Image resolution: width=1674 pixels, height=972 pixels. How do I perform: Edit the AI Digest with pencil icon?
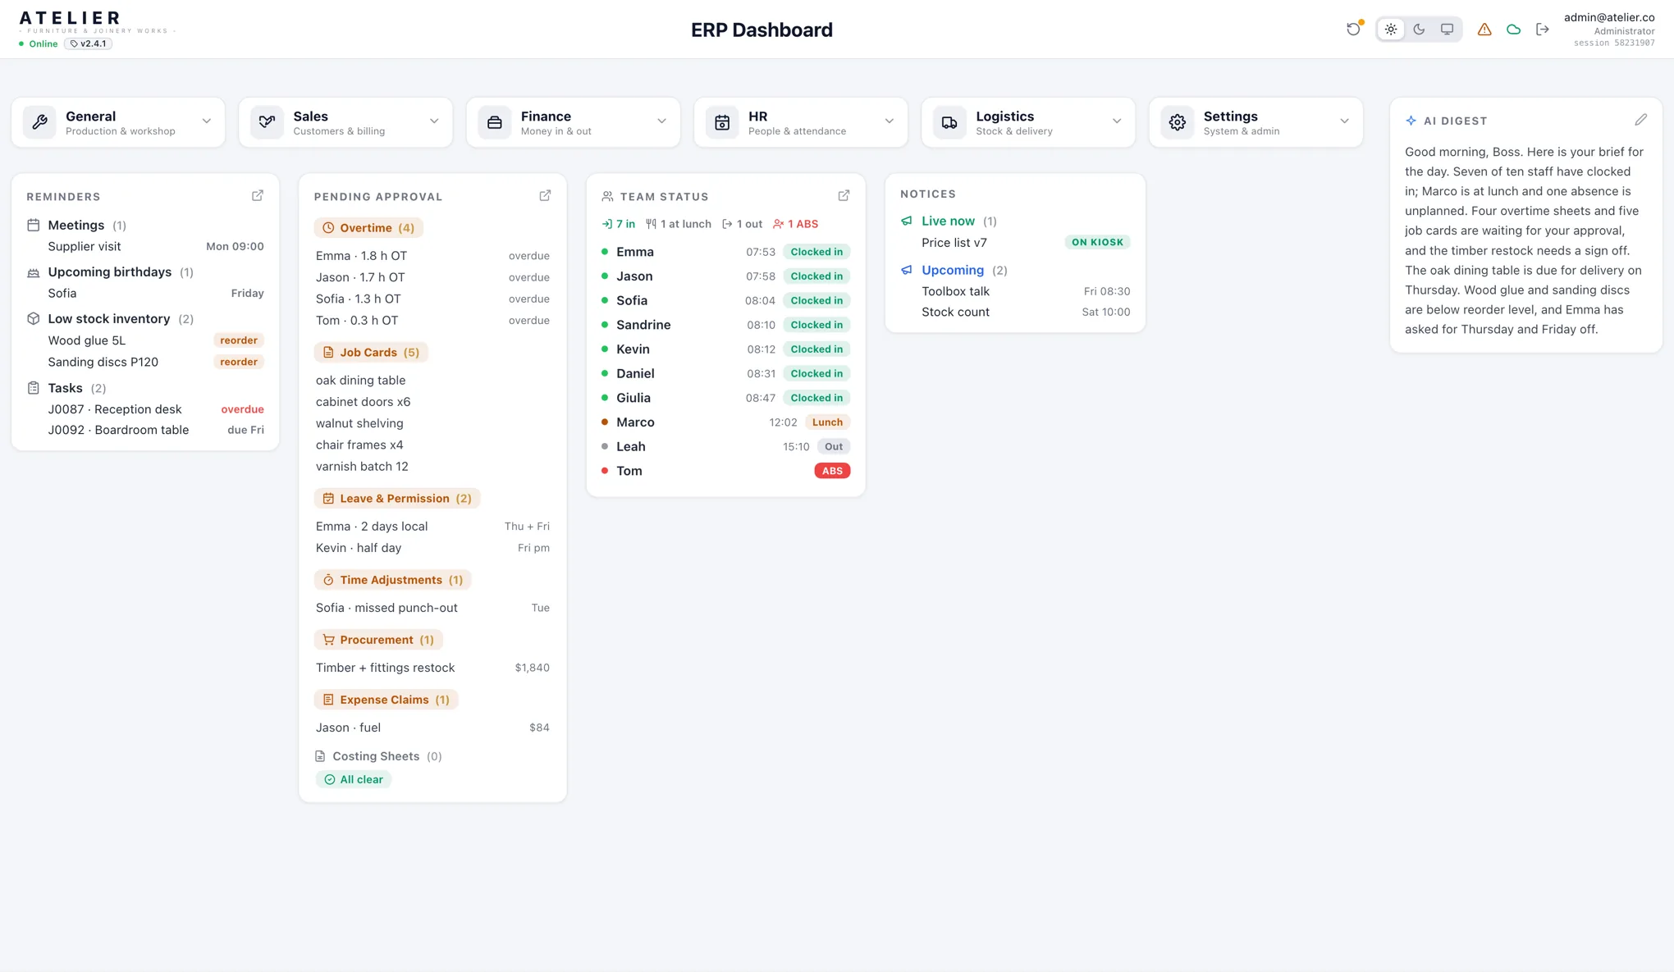pyautogui.click(x=1640, y=120)
